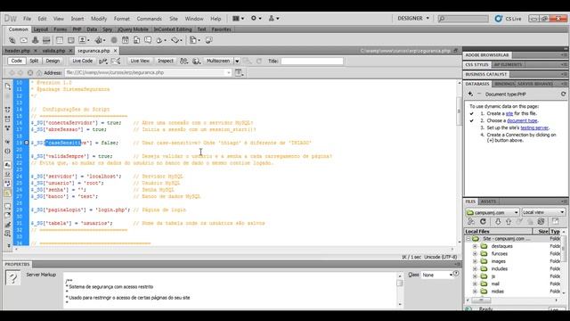Close the valida.php tab
570x321 pixels.
pyautogui.click(x=70, y=51)
